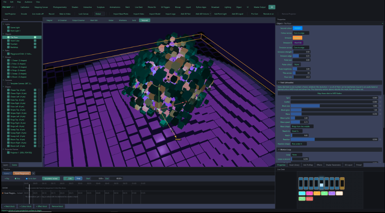
Task: Toggle visibility of Tile Floor object
Action: [x=35, y=37]
